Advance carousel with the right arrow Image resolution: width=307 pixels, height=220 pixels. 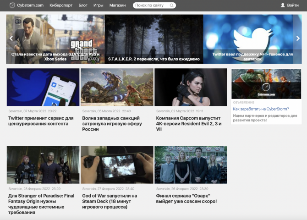(x=298, y=38)
